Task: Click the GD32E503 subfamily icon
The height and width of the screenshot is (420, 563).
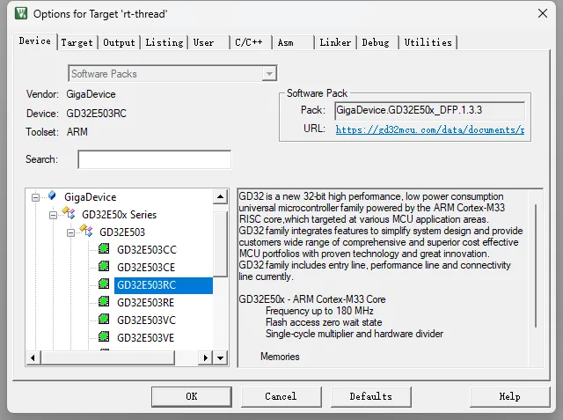Action: [86, 231]
